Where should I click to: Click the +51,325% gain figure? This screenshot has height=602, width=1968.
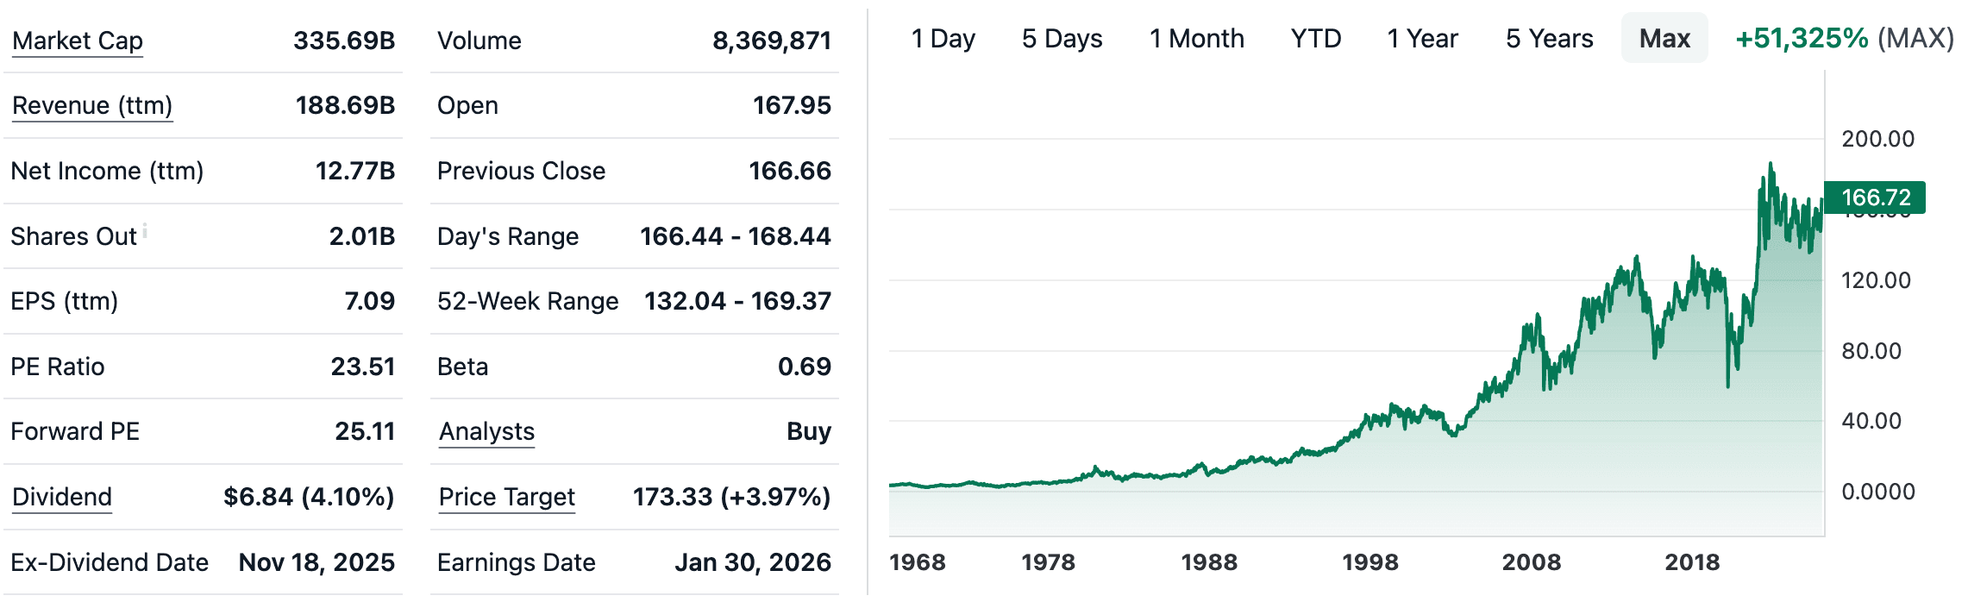tap(1808, 39)
